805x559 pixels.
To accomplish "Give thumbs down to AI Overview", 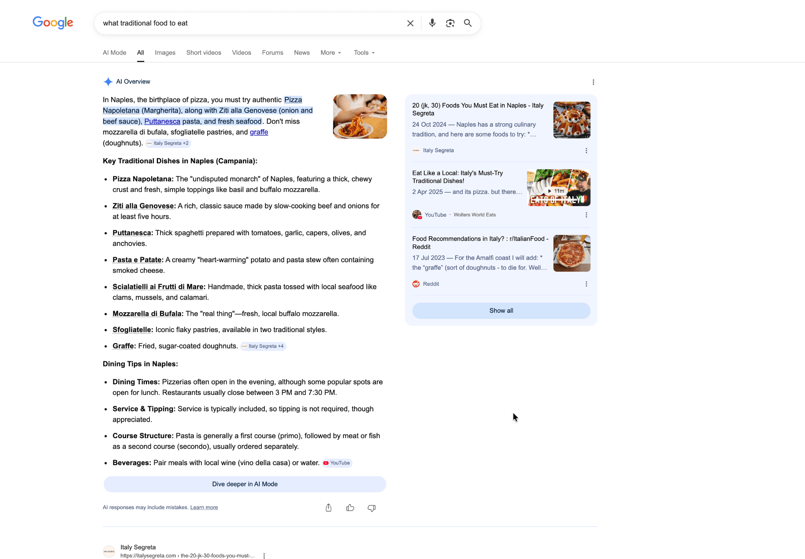I will point(371,508).
